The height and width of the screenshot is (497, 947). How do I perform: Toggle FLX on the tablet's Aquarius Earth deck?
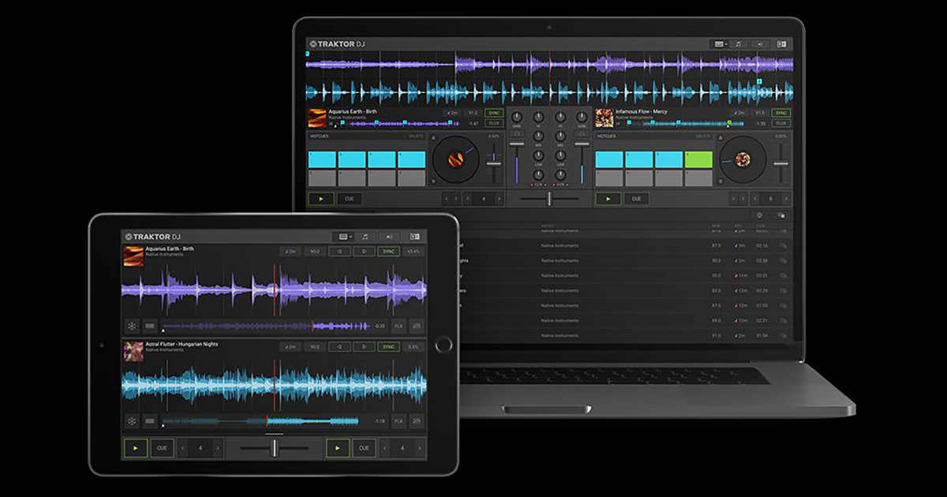(x=399, y=326)
